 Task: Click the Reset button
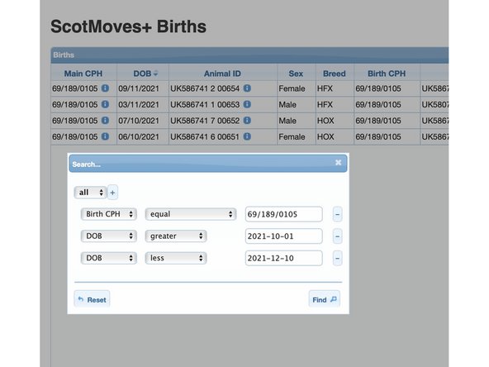(x=92, y=299)
